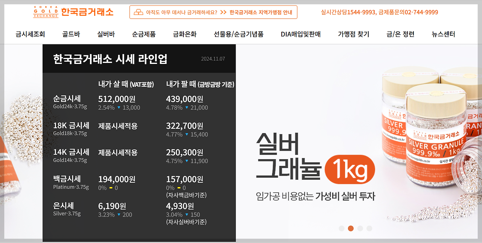Click the down arrow next to 11,900

[186, 161]
